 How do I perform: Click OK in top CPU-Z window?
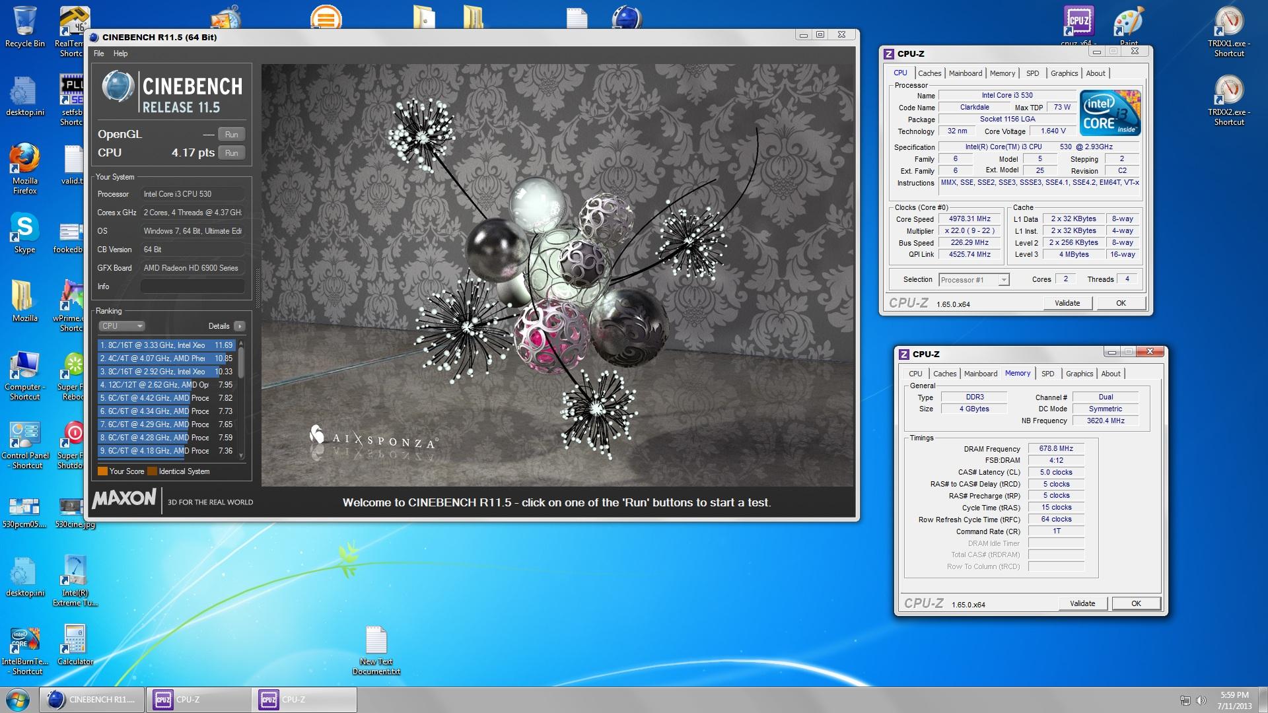(1121, 303)
